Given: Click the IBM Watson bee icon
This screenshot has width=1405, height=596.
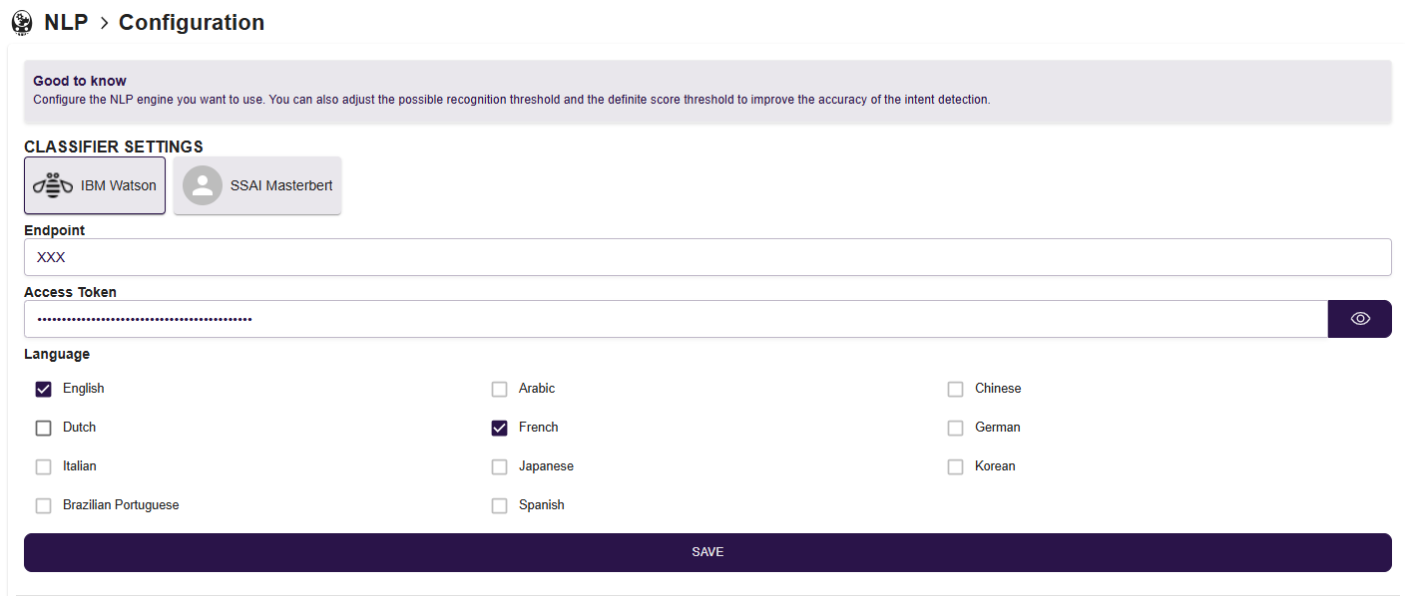Looking at the screenshot, I should coord(53,185).
